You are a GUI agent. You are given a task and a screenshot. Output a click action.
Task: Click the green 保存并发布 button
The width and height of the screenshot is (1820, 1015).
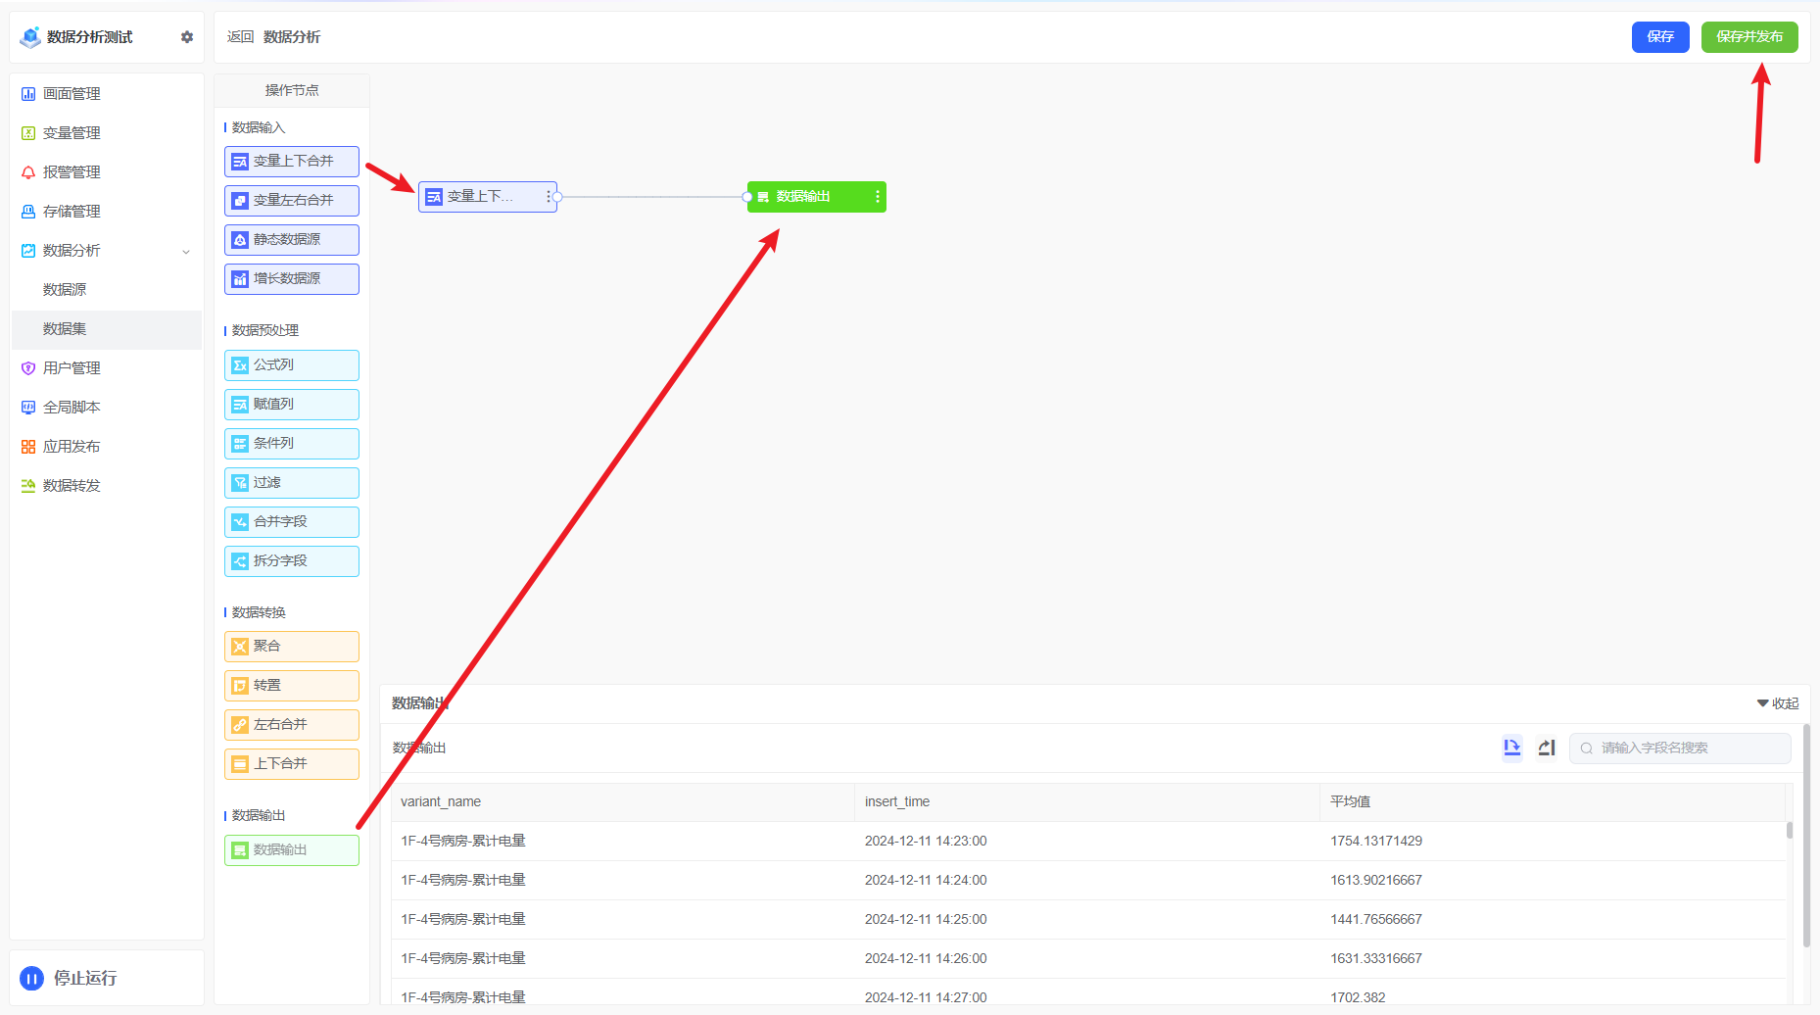(1748, 37)
